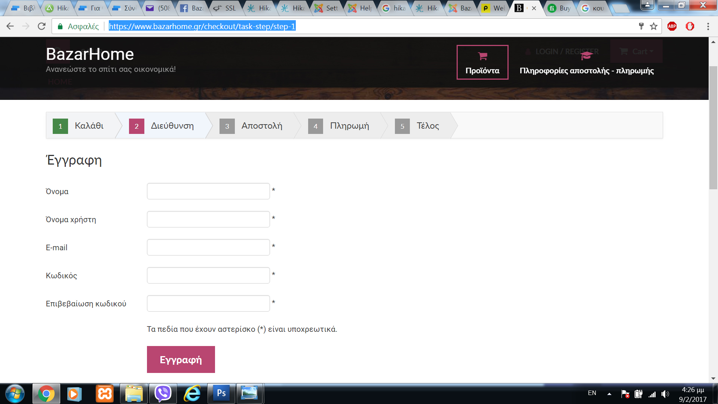Launch Viber from the taskbar

click(163, 393)
